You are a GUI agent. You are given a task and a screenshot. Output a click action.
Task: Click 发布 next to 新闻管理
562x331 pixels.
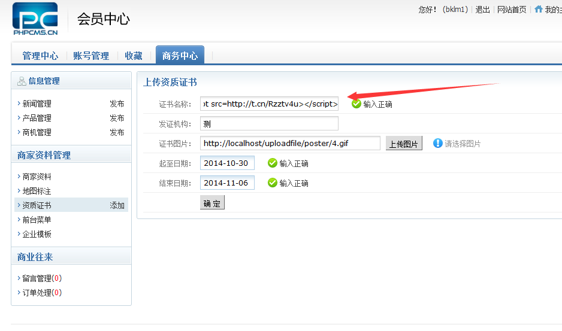click(x=117, y=104)
